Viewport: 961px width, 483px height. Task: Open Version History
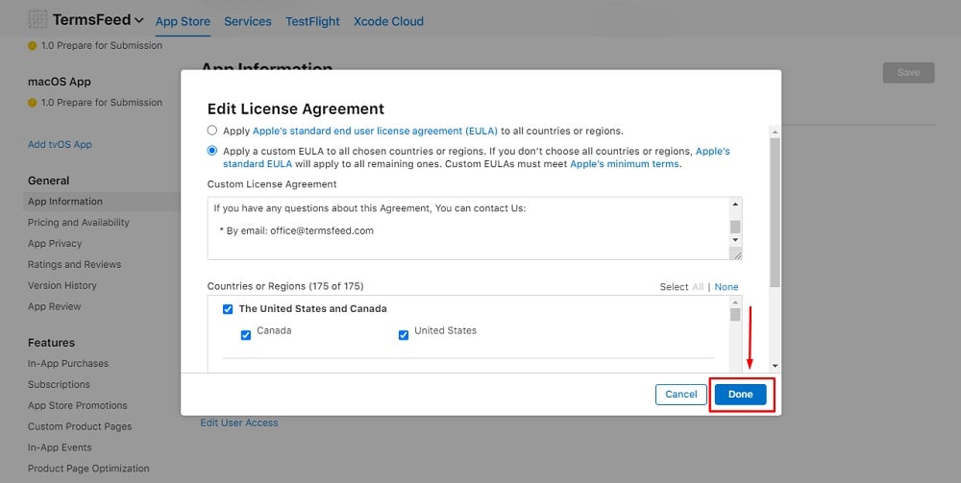[62, 285]
